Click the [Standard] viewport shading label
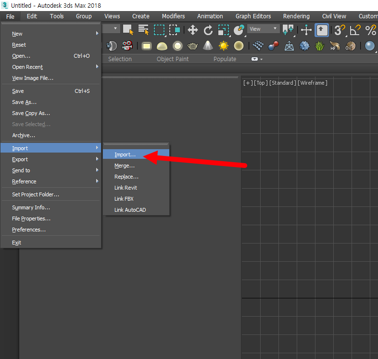This screenshot has height=359, width=378. tap(282, 83)
